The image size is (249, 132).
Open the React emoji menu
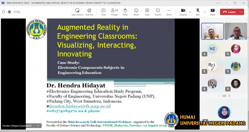pyautogui.click(x=136, y=12)
